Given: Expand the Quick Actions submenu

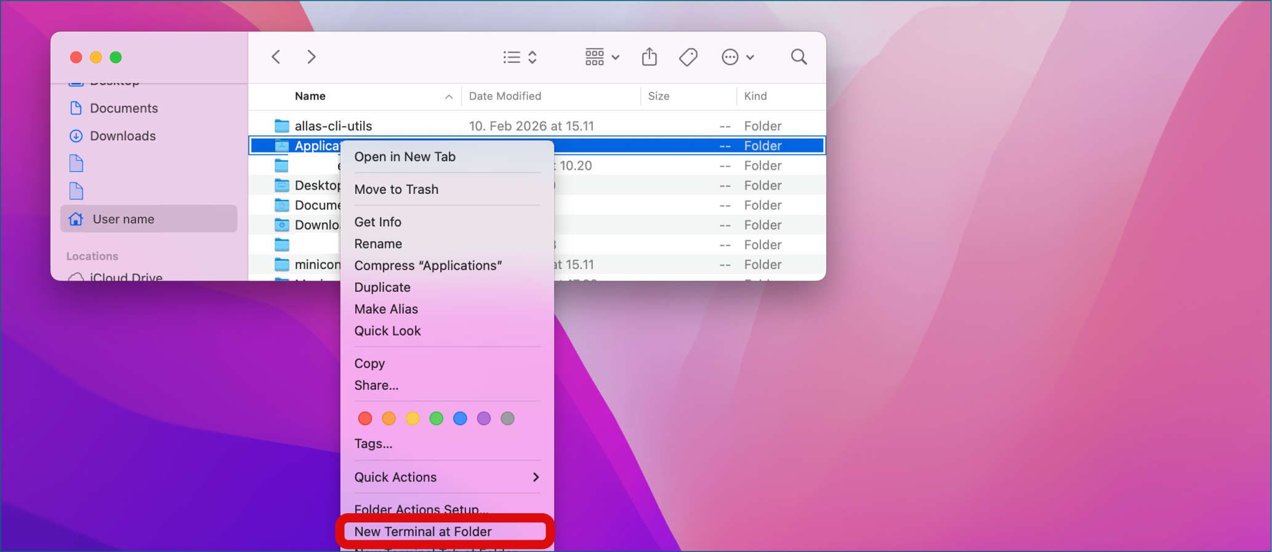Looking at the screenshot, I should (x=447, y=478).
